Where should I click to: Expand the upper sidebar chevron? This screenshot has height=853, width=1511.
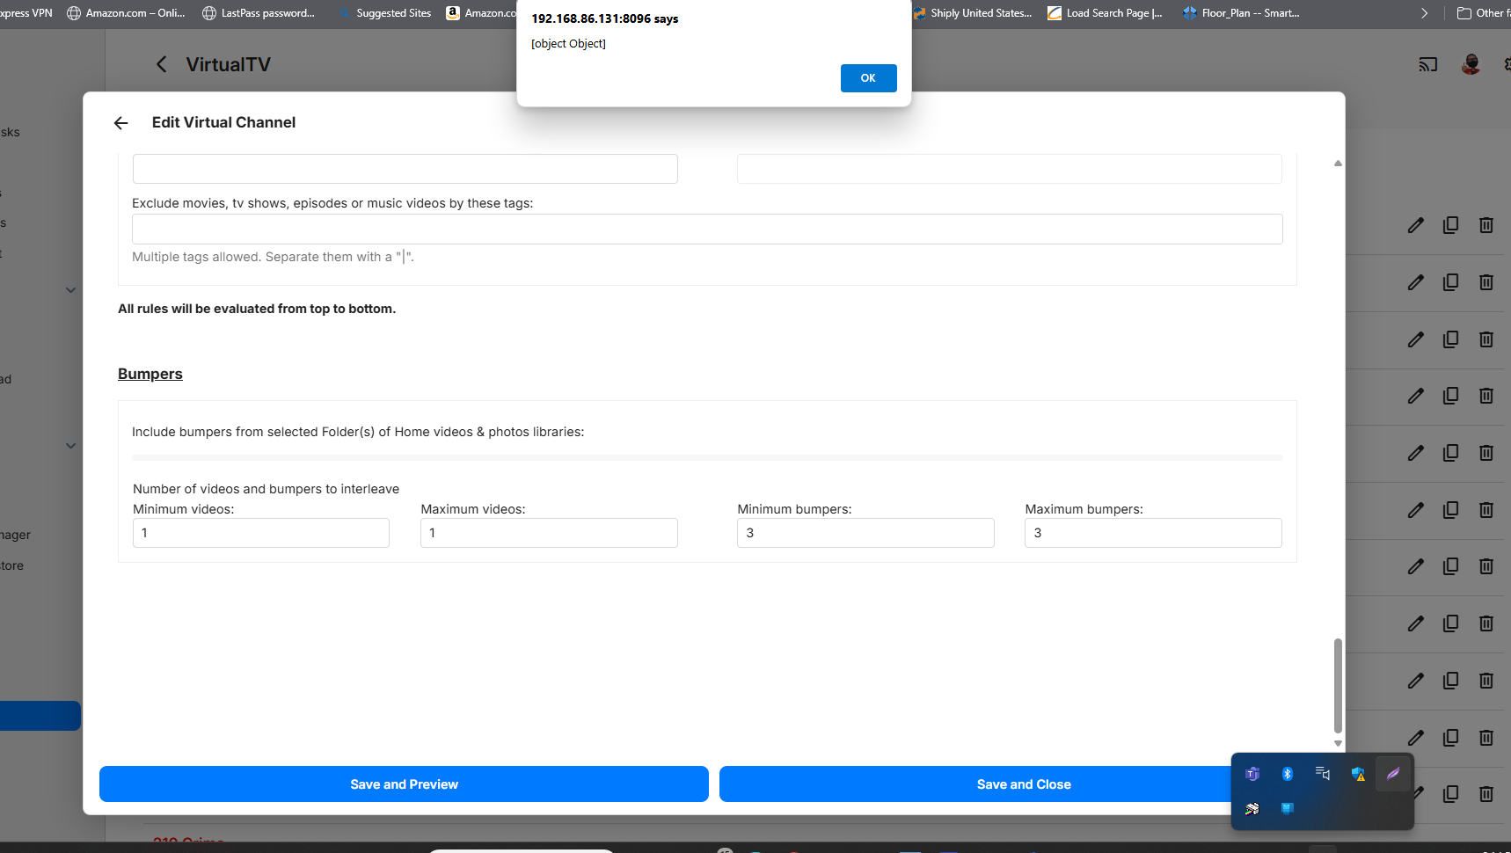[x=70, y=290]
